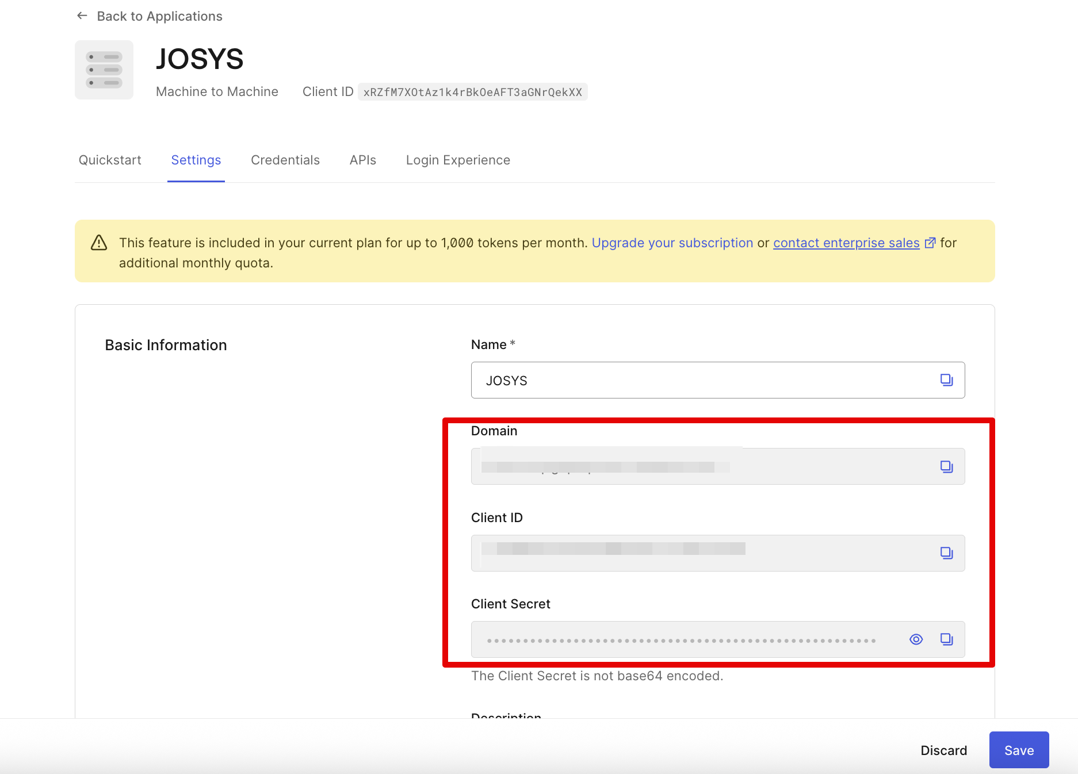Screen dimensions: 1078x774
Task: Copy the Client Secret value
Action: (946, 639)
